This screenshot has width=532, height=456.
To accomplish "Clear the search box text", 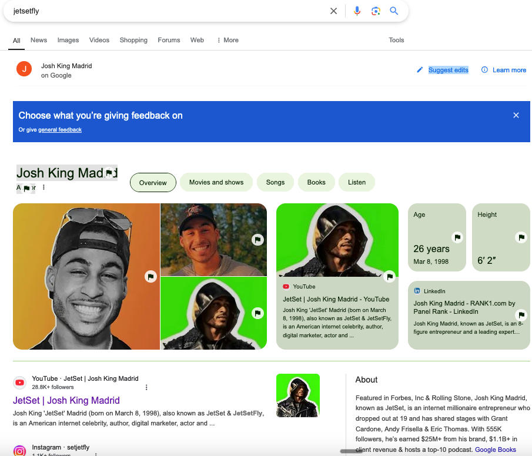I will point(333,11).
